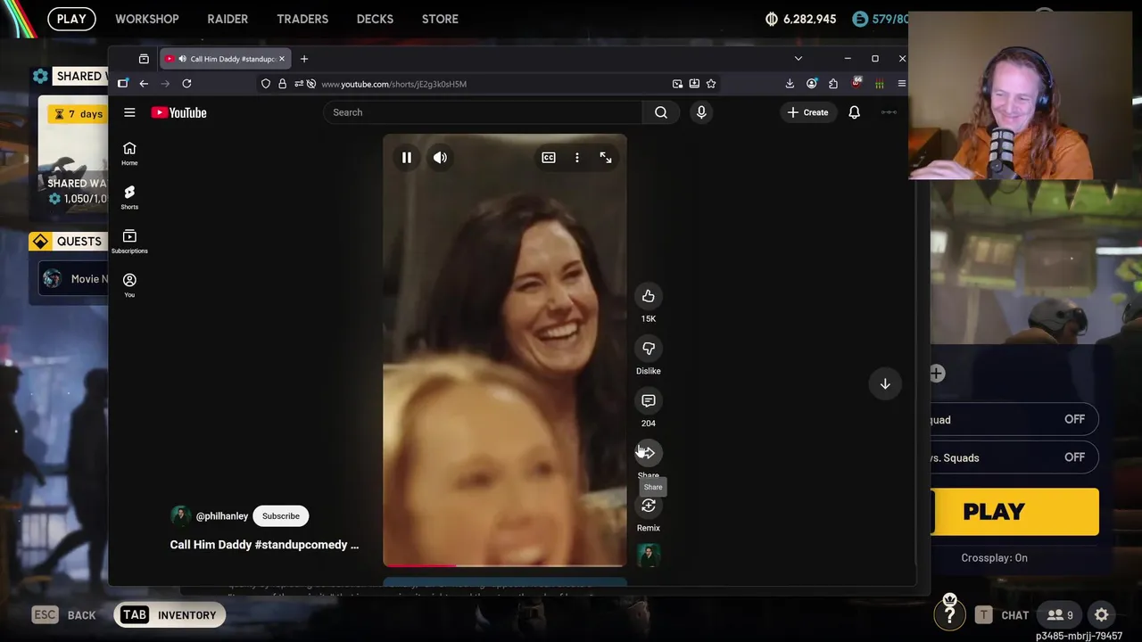Start voice search with microphone
The width and height of the screenshot is (1142, 642).
pyautogui.click(x=701, y=112)
